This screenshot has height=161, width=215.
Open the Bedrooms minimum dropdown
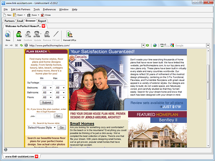47,88
